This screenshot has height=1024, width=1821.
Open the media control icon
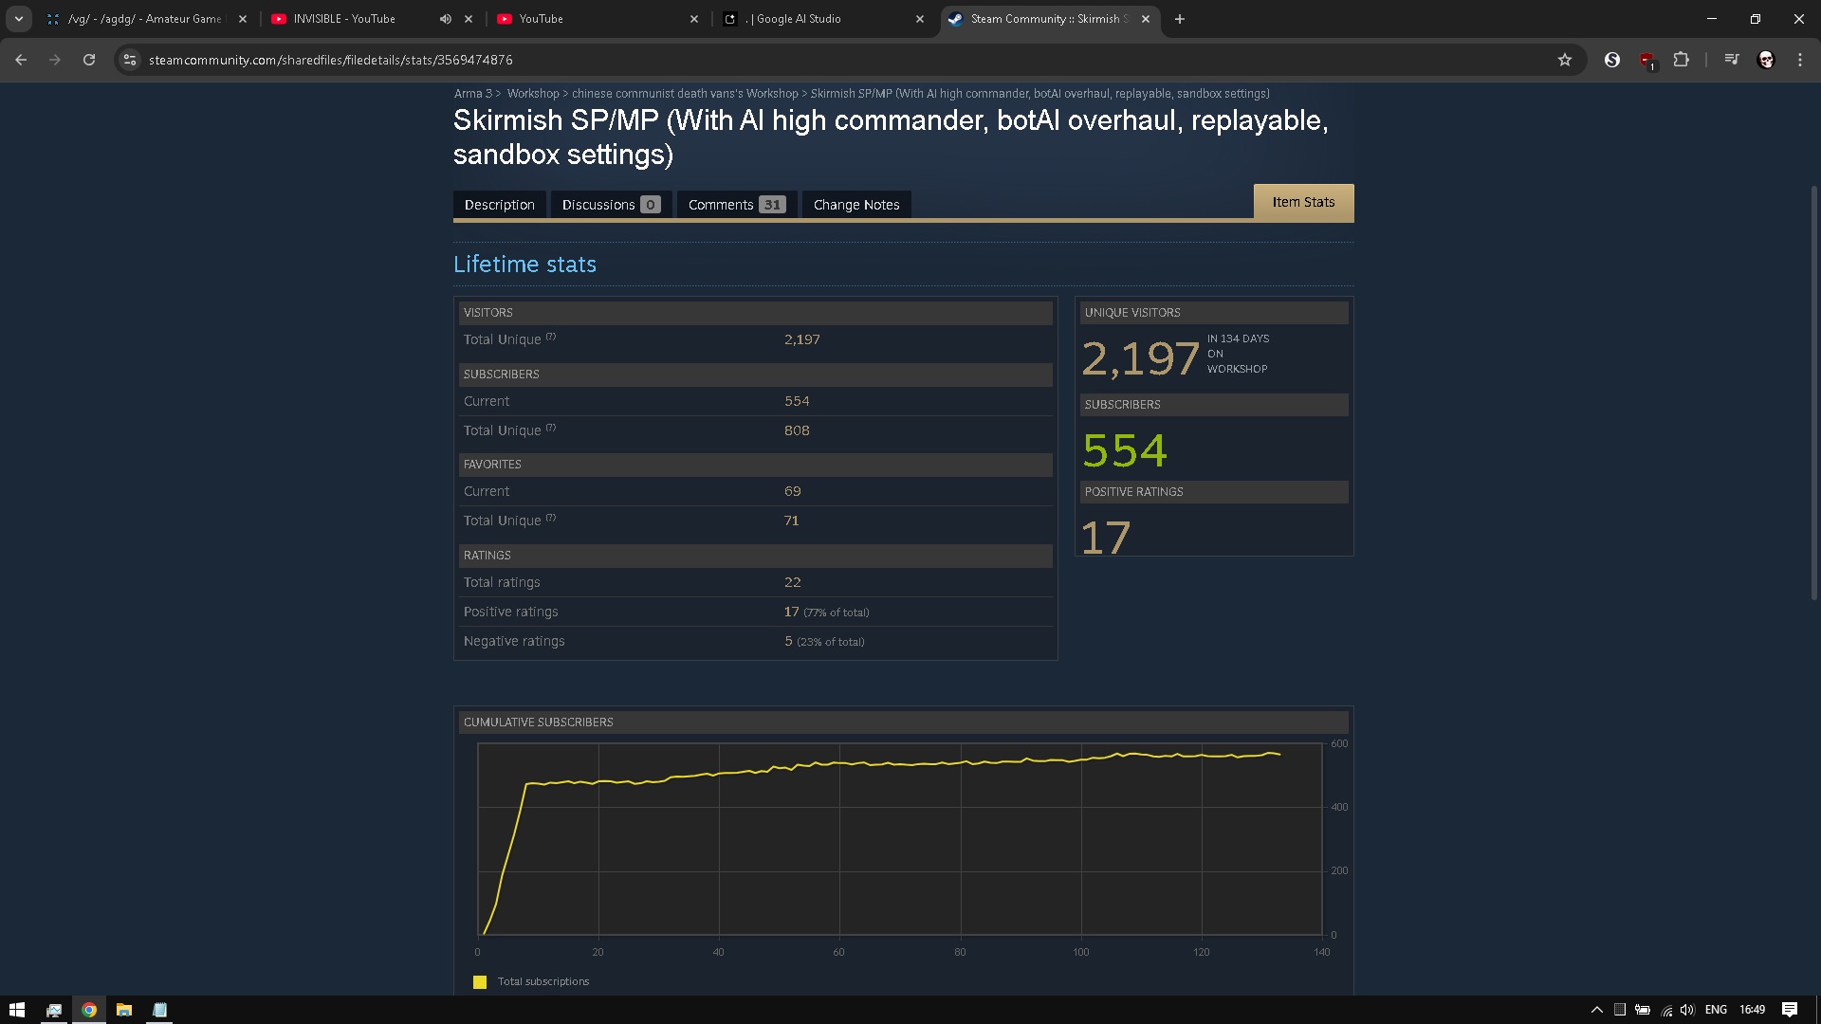pos(1732,60)
